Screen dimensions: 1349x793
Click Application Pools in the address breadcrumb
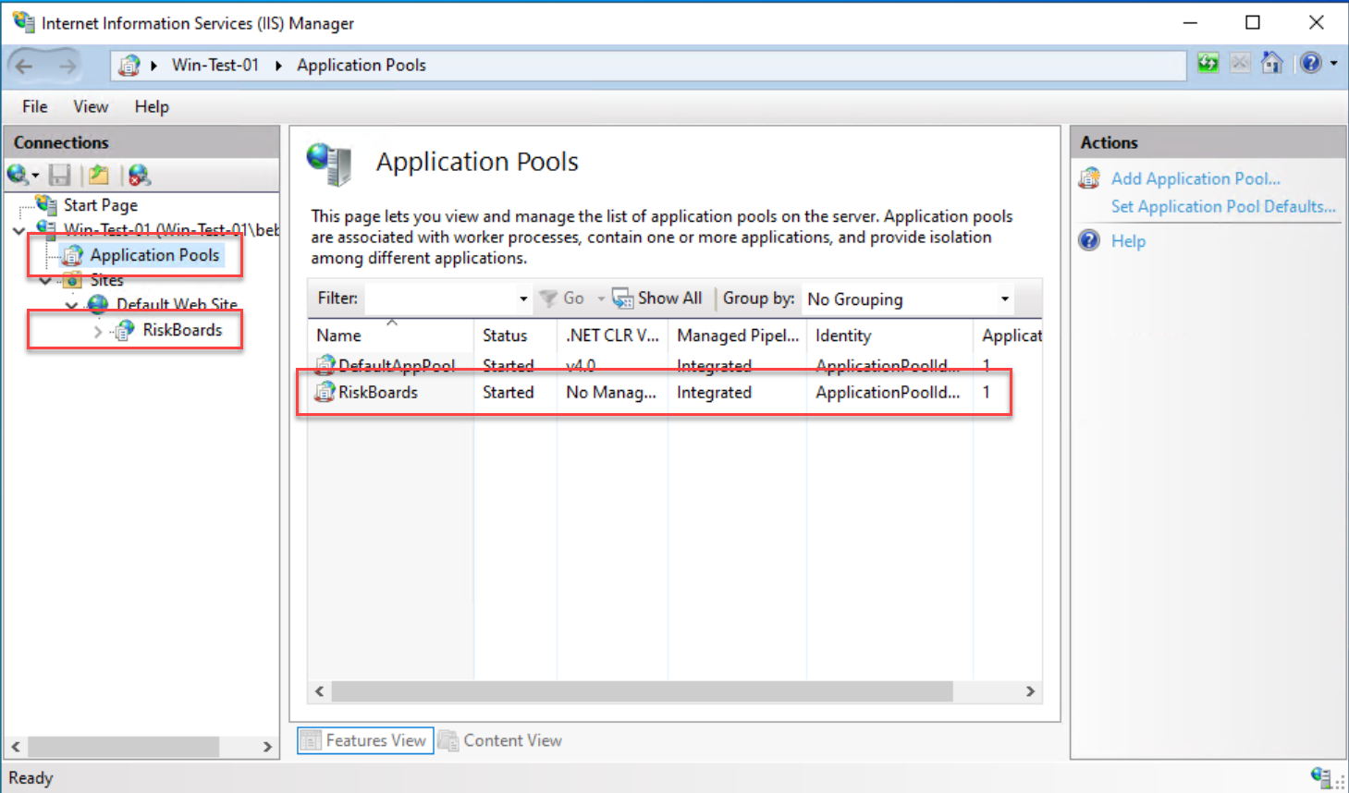pyautogui.click(x=362, y=65)
